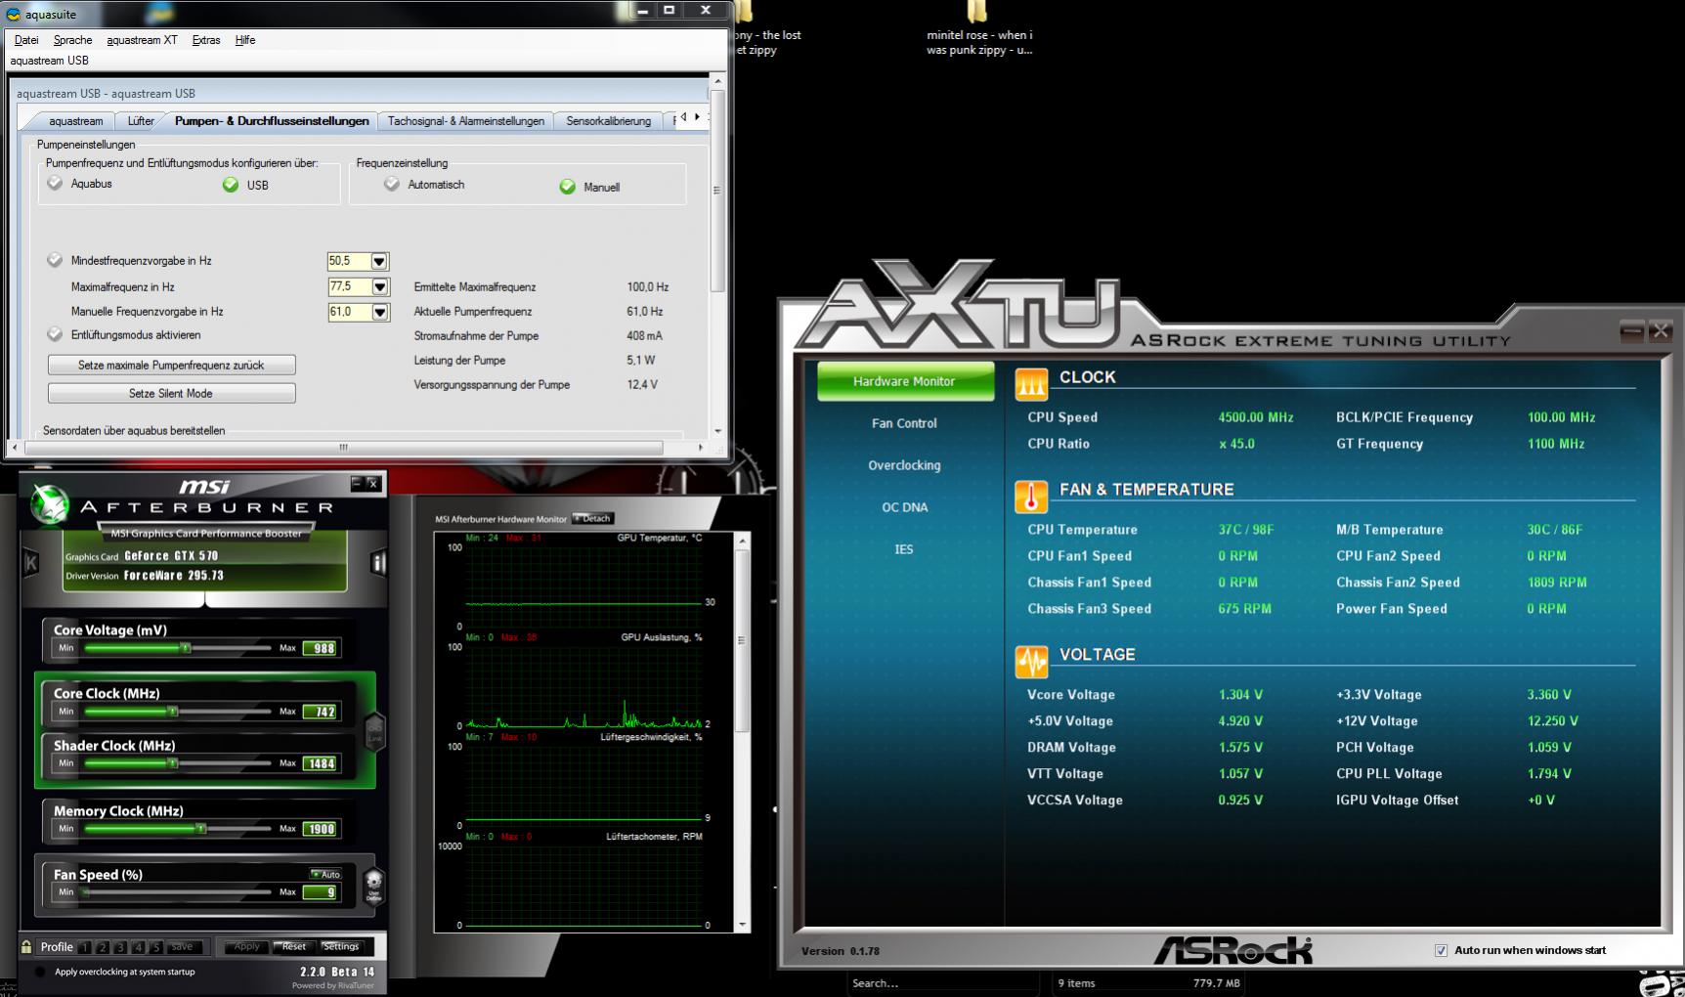Click the Afterburner Reset button
This screenshot has height=997, width=1685.
[x=293, y=946]
